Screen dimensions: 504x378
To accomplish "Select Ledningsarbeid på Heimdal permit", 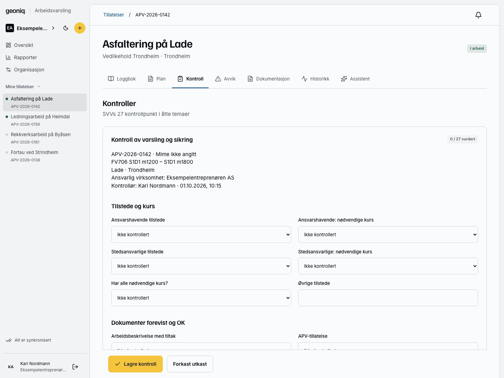I will 45,120.
